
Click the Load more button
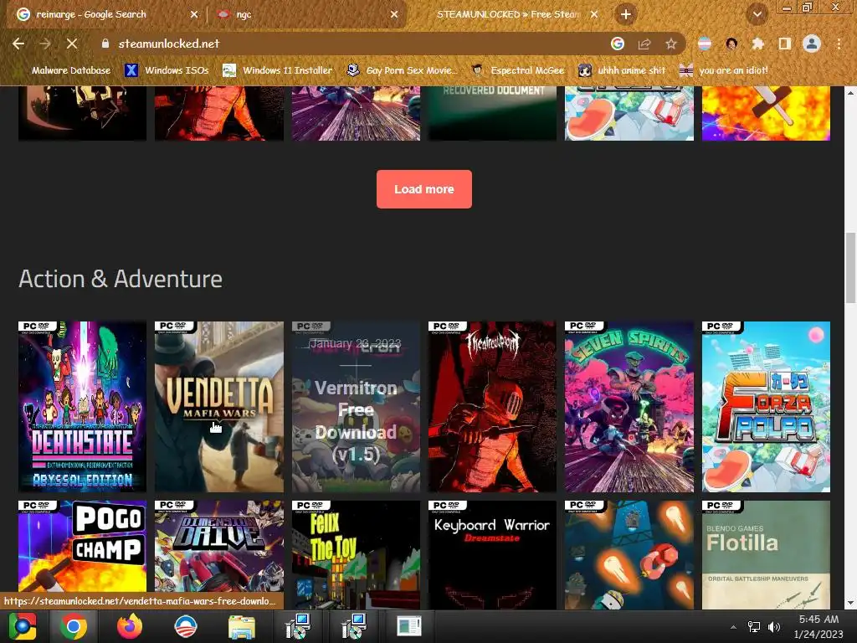[424, 189]
